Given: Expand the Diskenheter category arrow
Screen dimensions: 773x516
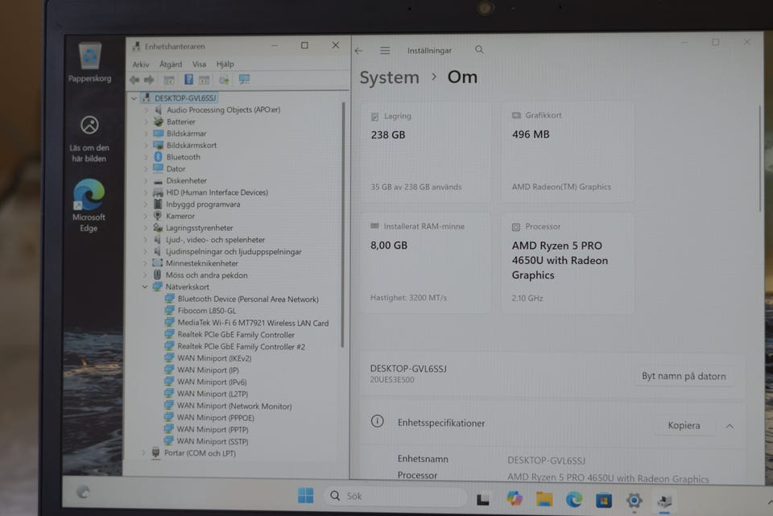Looking at the screenshot, I should tap(146, 181).
